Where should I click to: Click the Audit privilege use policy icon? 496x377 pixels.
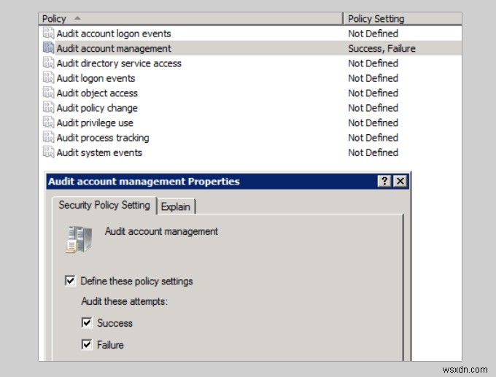click(x=48, y=122)
